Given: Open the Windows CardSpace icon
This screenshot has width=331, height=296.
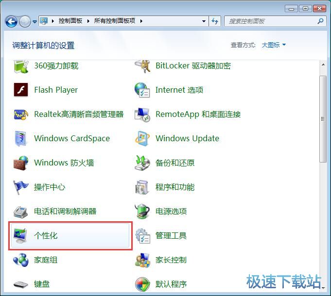Looking at the screenshot, I should pos(21,138).
